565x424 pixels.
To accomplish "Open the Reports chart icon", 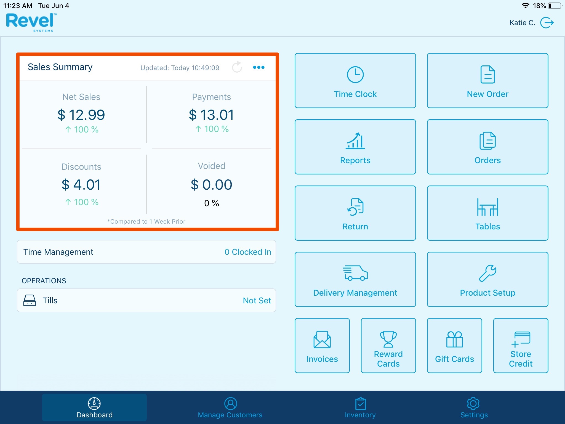I will tap(355, 141).
